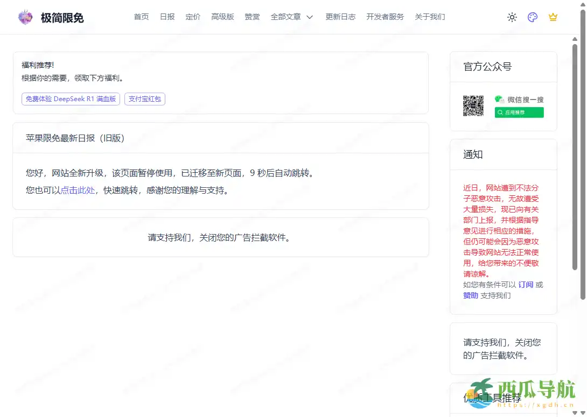Toggle dark mode with the sun icon

tap(512, 17)
